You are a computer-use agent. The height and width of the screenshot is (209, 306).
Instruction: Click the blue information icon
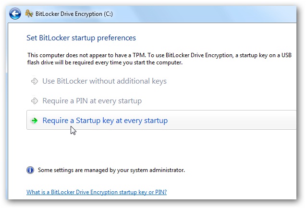30,170
